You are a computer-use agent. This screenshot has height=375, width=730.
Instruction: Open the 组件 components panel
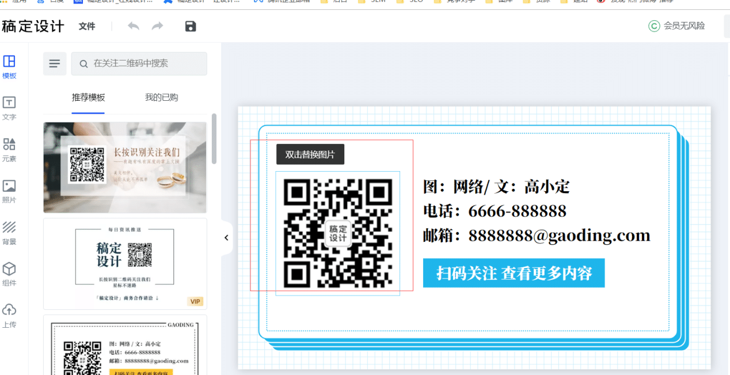pos(9,274)
